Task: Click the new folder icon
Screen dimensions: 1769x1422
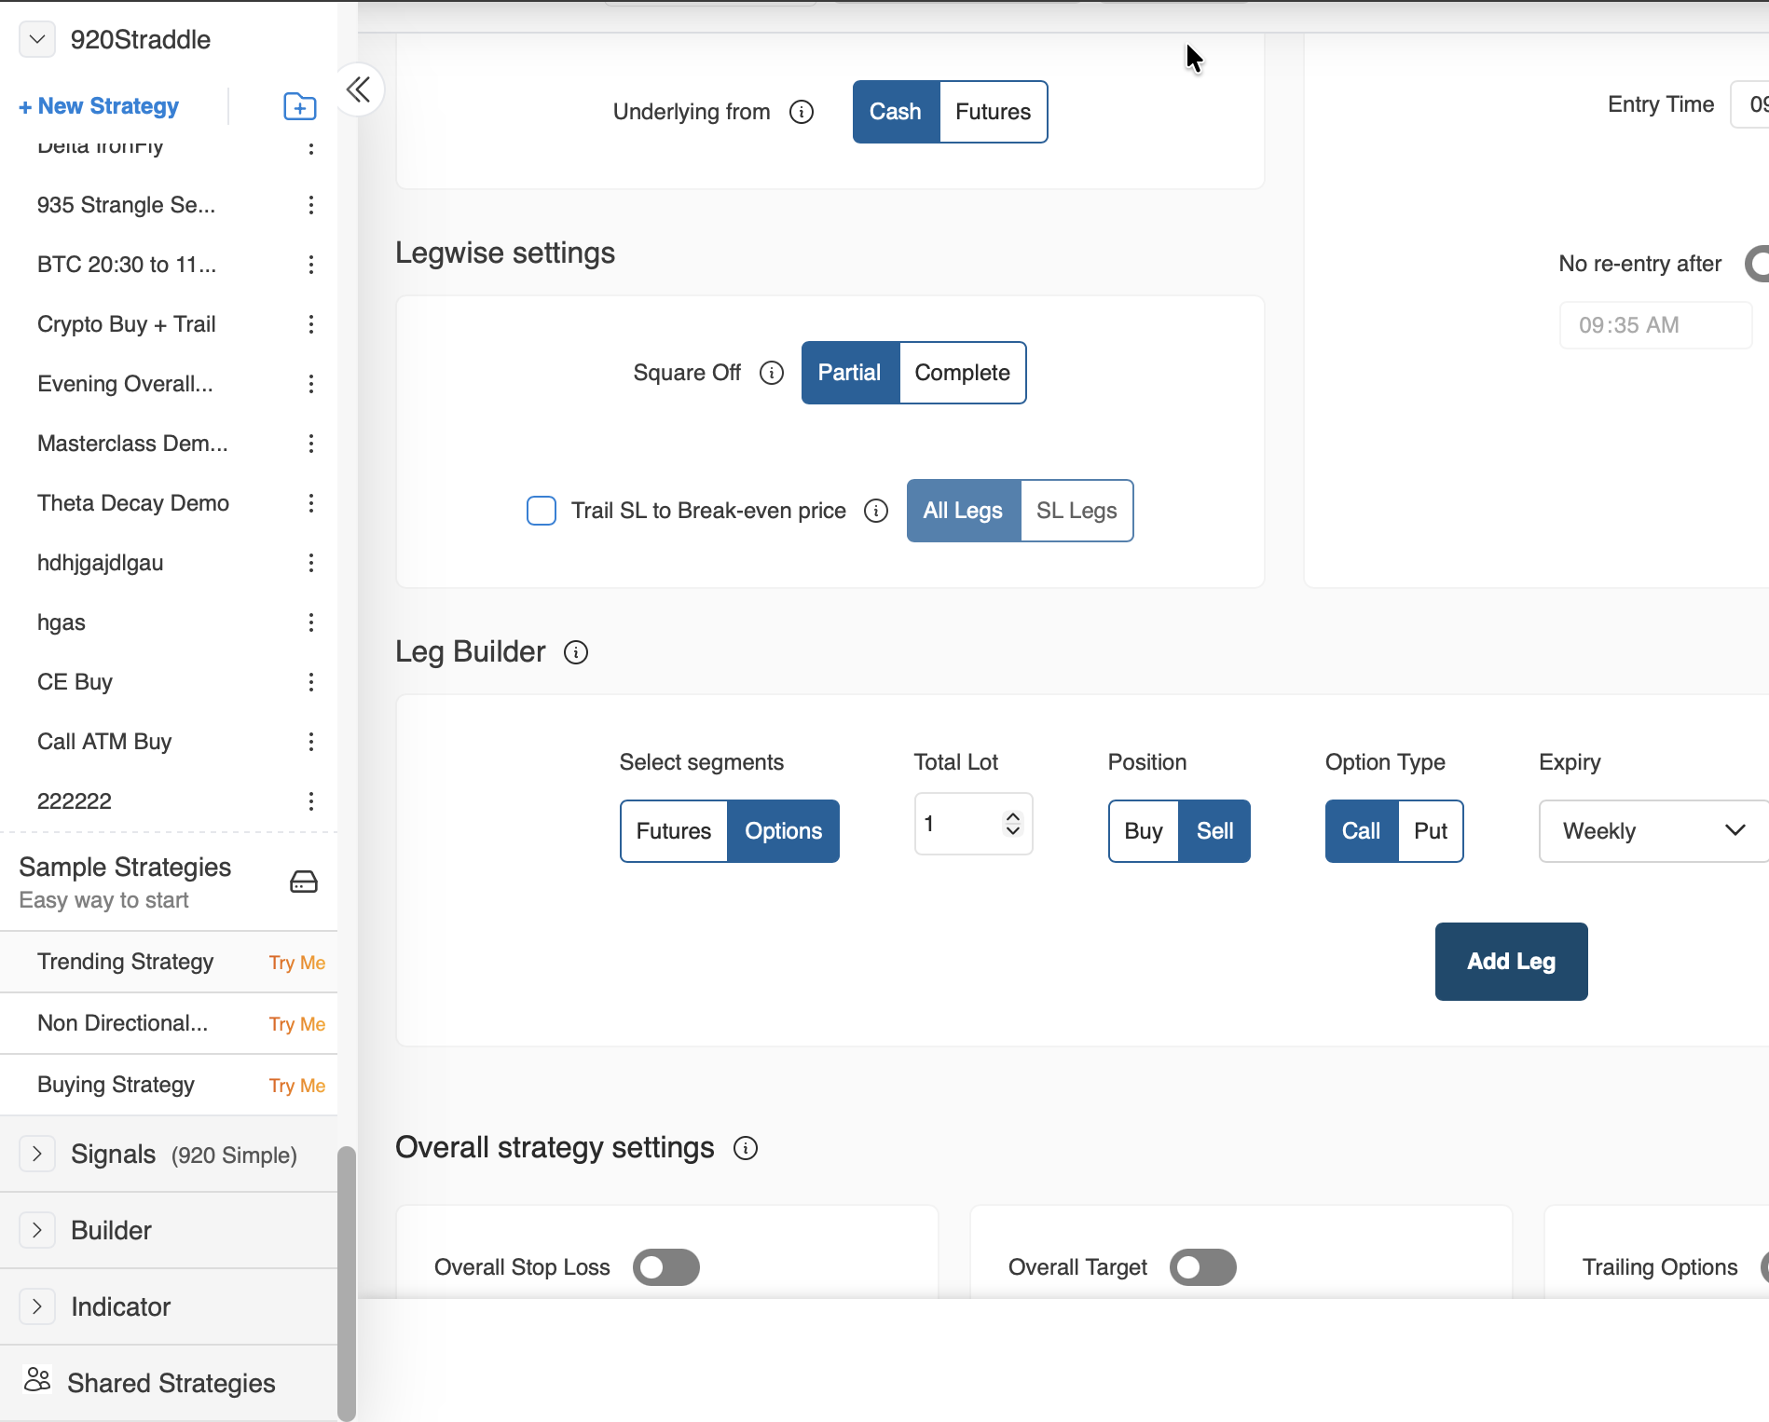Action: click(x=299, y=106)
